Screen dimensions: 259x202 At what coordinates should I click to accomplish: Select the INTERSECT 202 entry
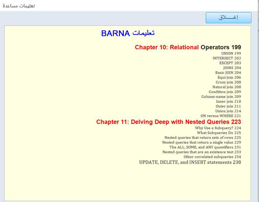(x=227, y=58)
